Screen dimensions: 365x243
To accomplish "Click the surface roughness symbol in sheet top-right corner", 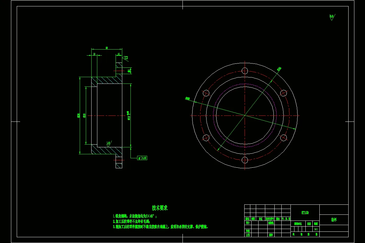I will click(x=332, y=17).
